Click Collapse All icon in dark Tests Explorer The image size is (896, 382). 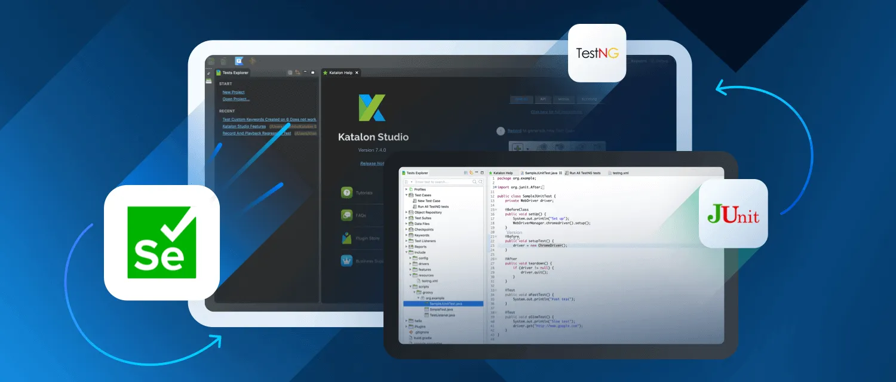pos(290,72)
